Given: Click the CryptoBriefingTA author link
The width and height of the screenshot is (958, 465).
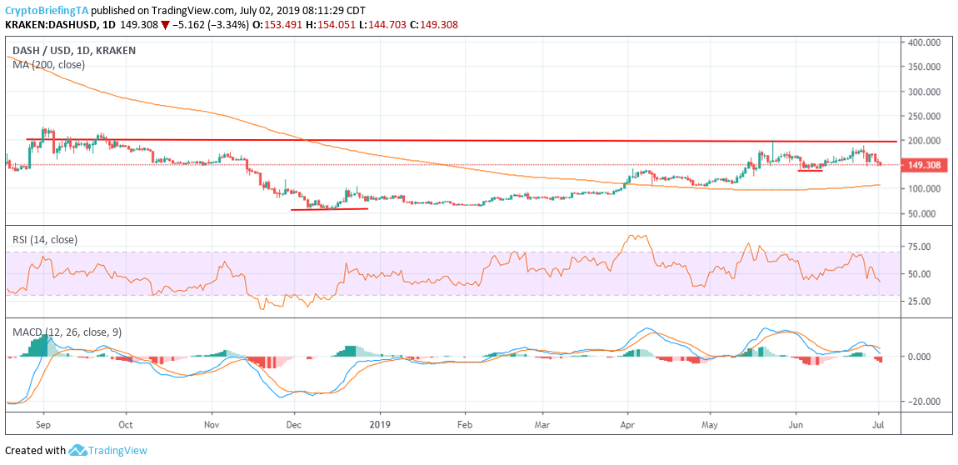Looking at the screenshot, I should click(x=47, y=12).
